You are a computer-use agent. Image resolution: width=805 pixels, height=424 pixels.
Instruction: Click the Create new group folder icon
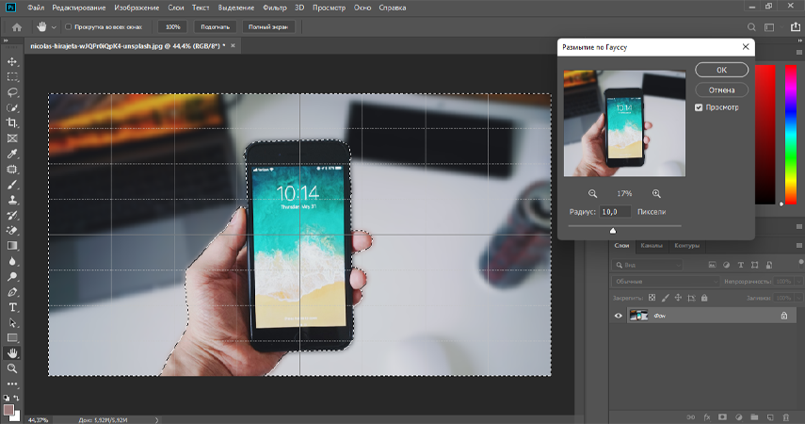754,417
